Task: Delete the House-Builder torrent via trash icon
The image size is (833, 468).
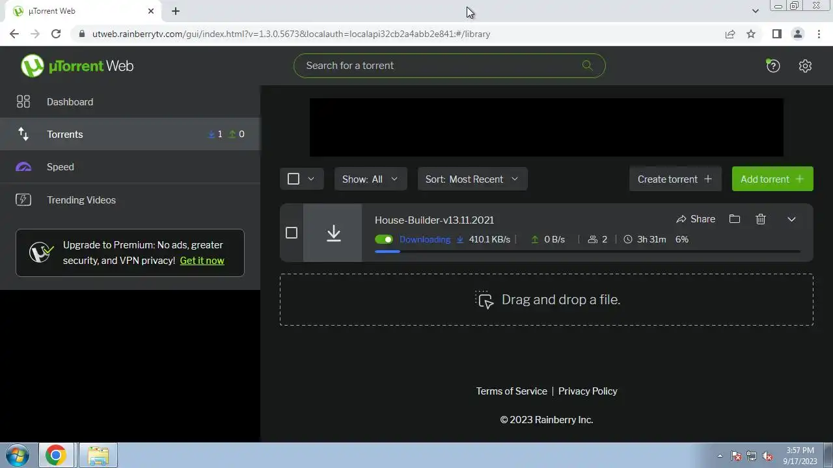Action: (x=761, y=219)
